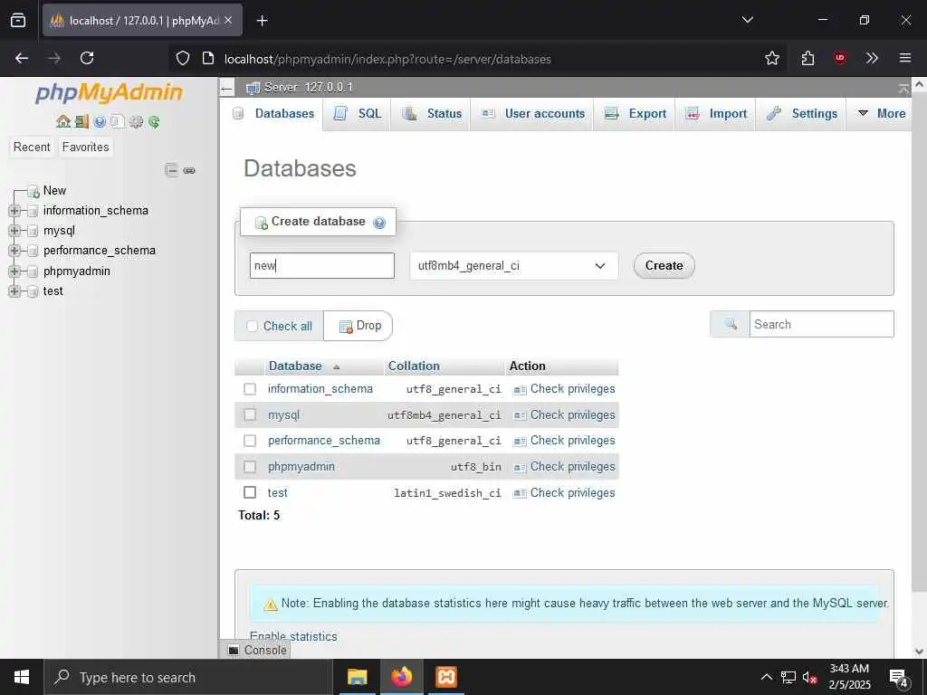Switch to the Databases tab
Screen dimensions: 927x695
click(x=273, y=113)
